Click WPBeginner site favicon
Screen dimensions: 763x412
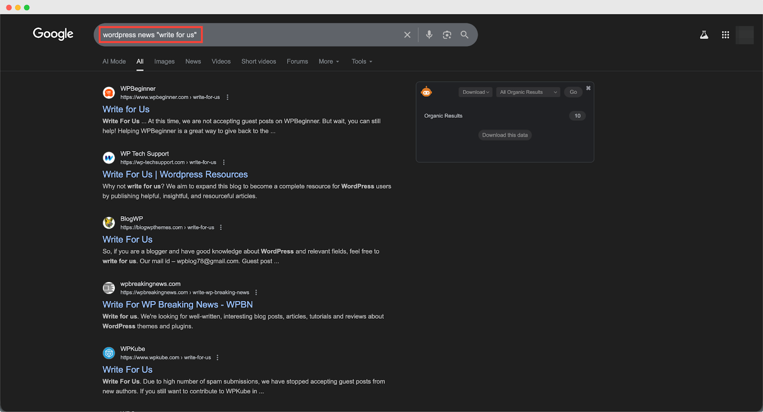109,92
